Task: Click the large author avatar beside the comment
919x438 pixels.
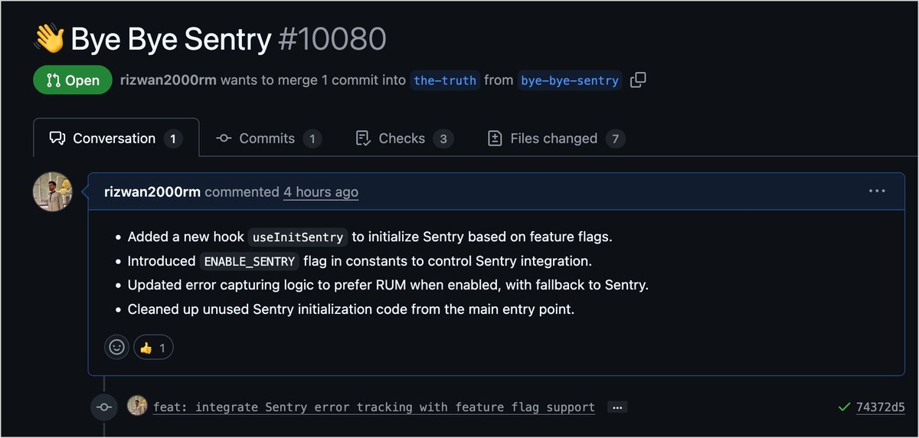Action: (x=52, y=191)
